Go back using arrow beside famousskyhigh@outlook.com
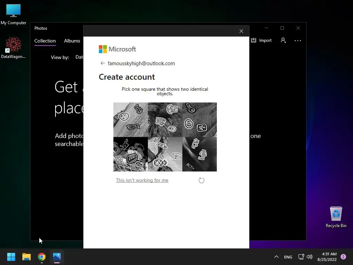 [103, 63]
